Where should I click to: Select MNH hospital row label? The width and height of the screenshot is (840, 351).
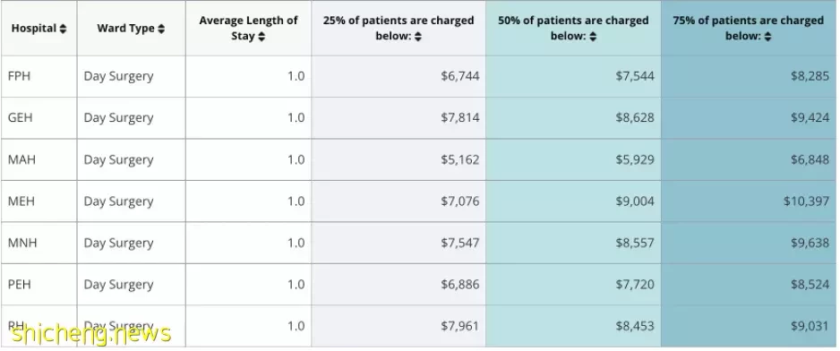22,243
